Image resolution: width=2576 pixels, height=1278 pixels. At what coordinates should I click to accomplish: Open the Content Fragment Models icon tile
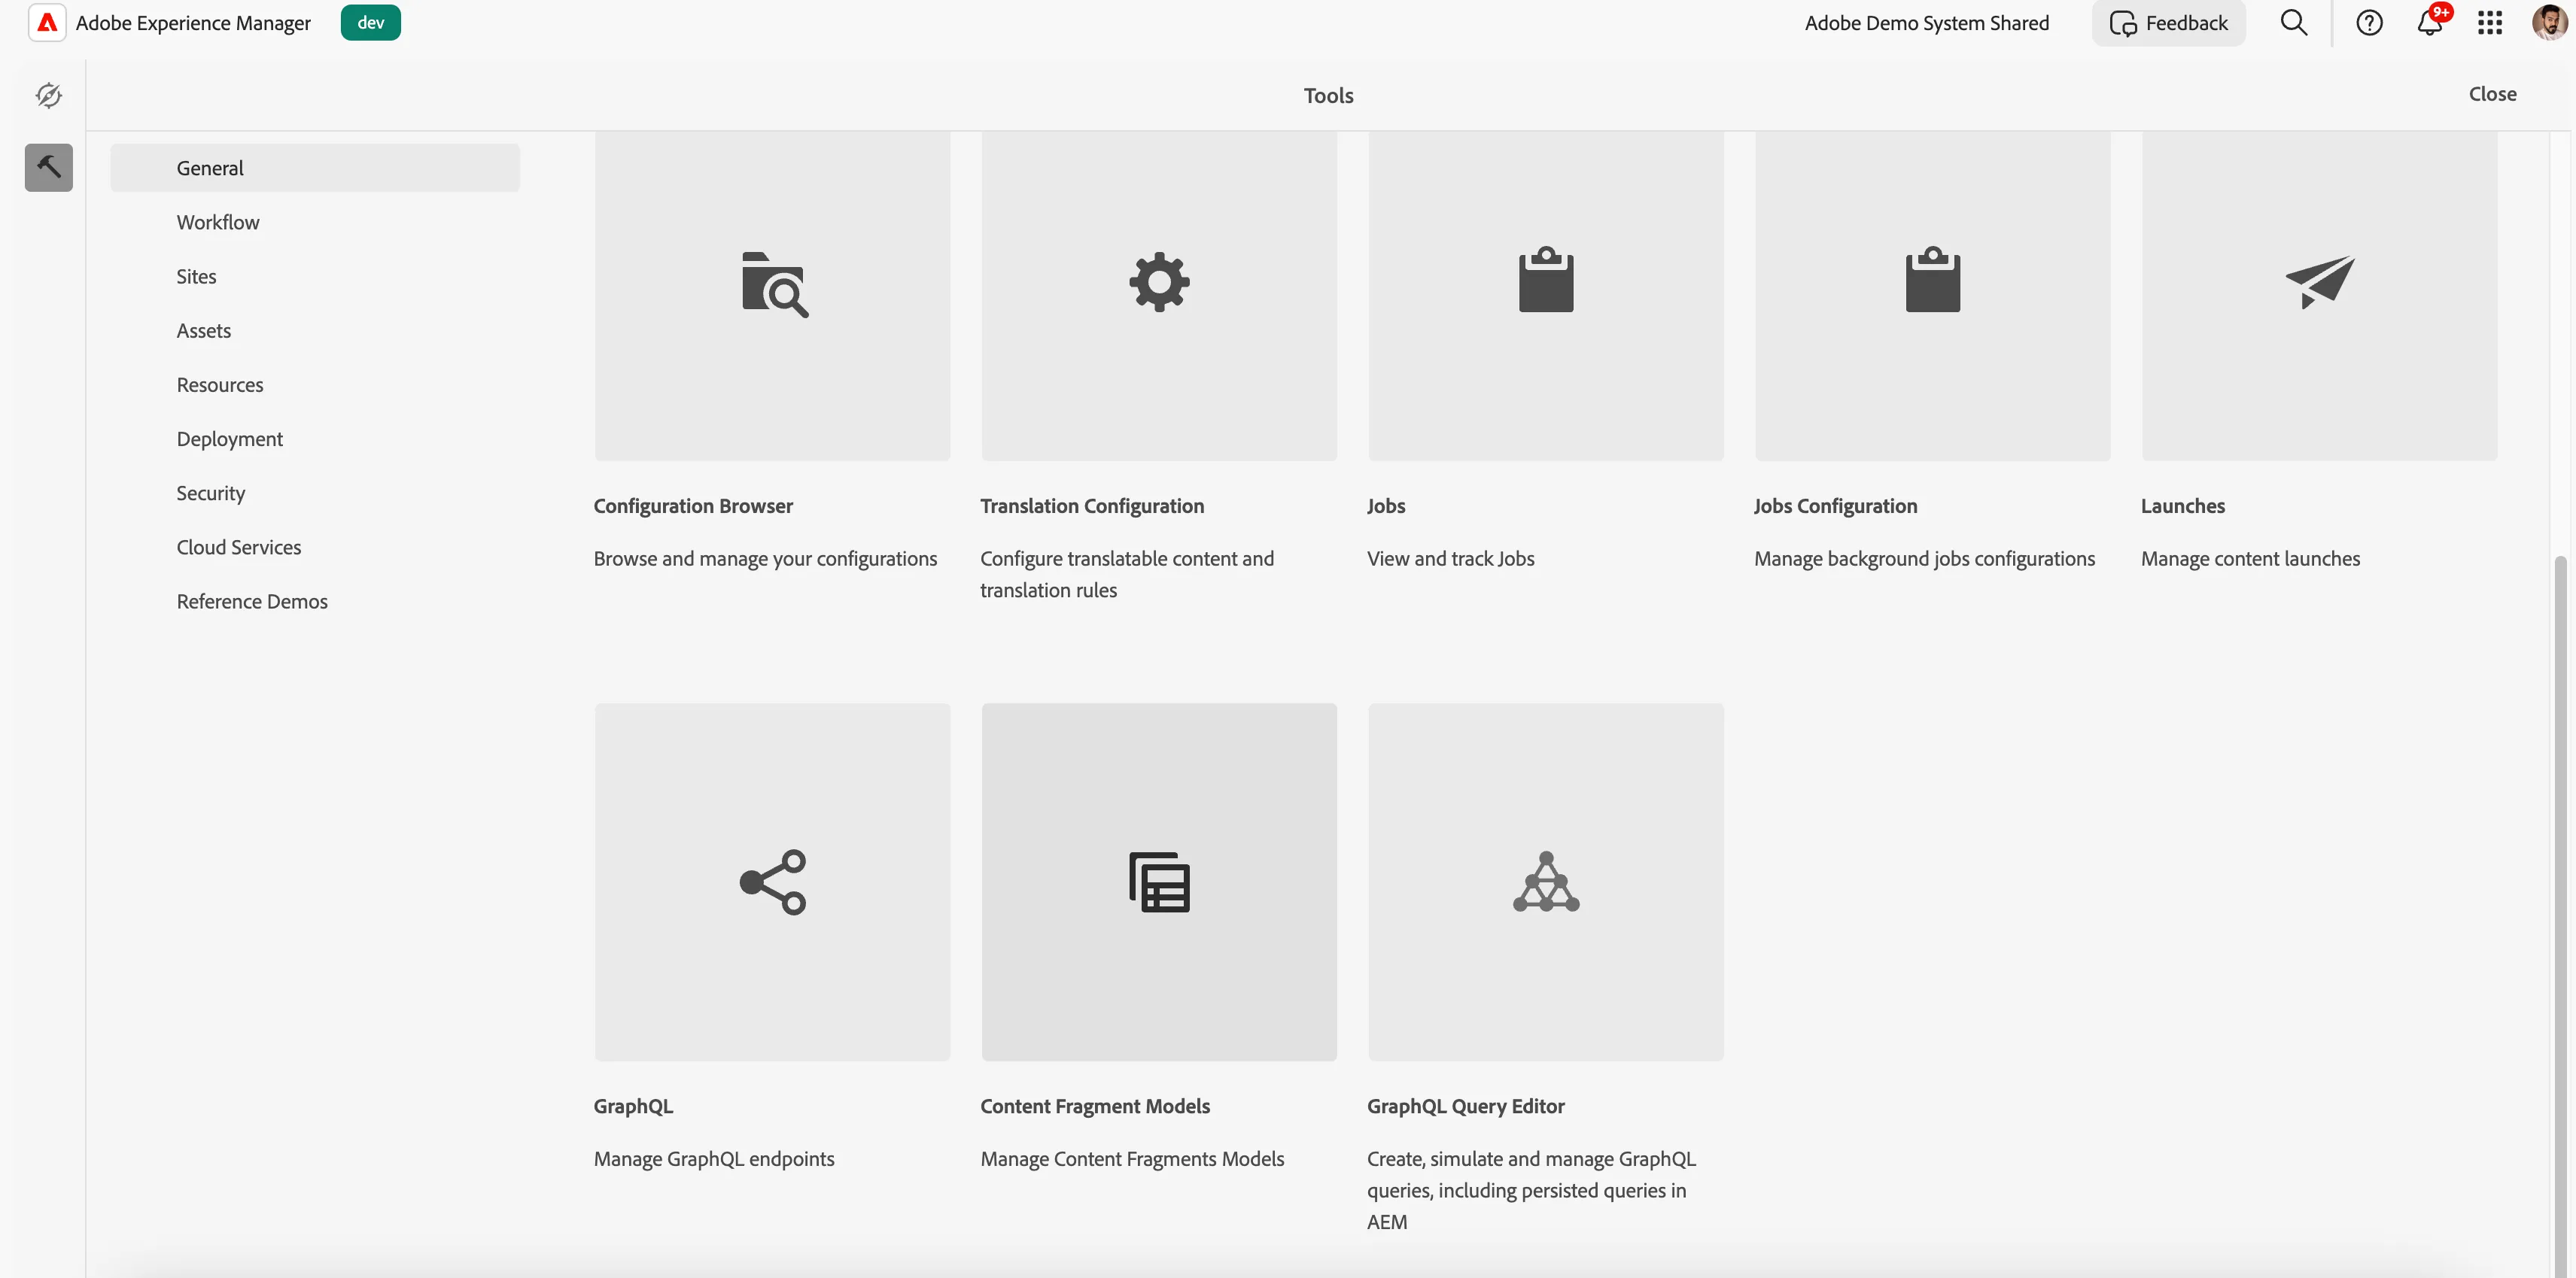(x=1159, y=882)
